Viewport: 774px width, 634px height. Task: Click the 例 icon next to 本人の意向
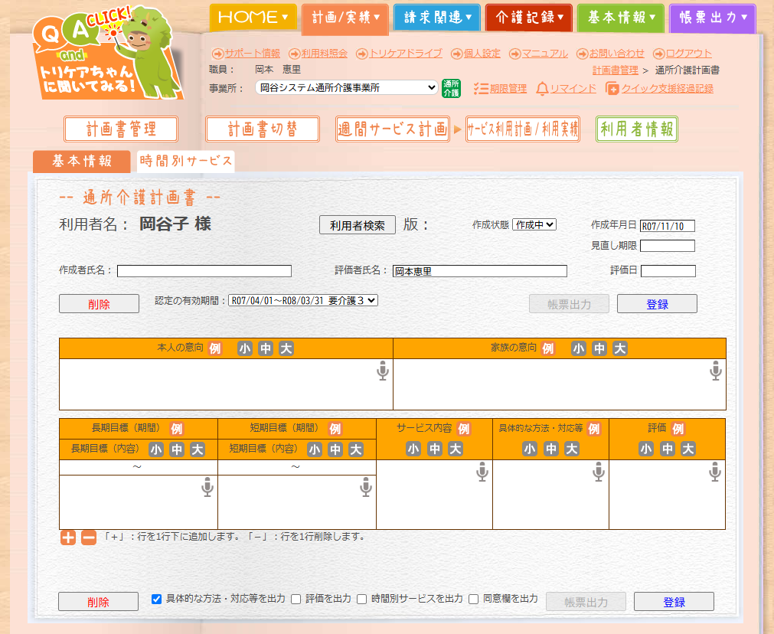tap(215, 348)
